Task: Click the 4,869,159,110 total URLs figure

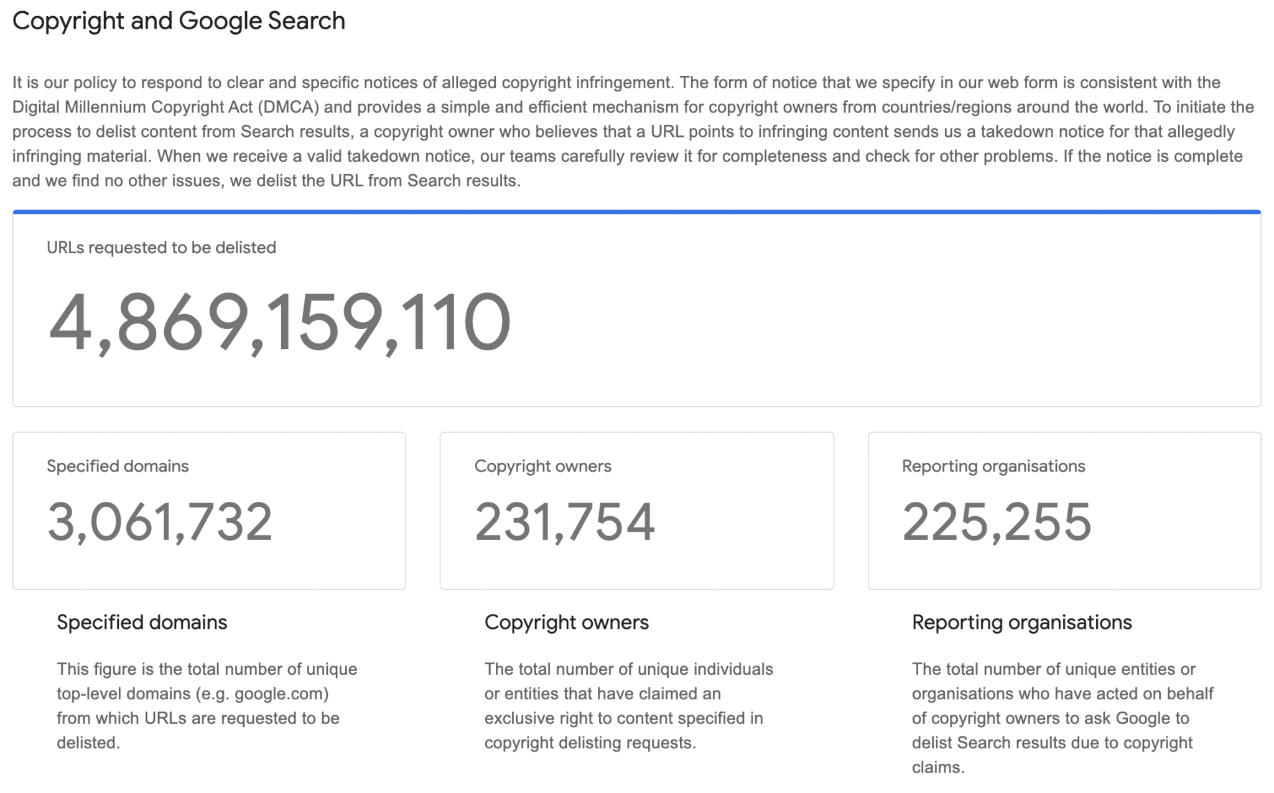Action: pyautogui.click(x=279, y=323)
